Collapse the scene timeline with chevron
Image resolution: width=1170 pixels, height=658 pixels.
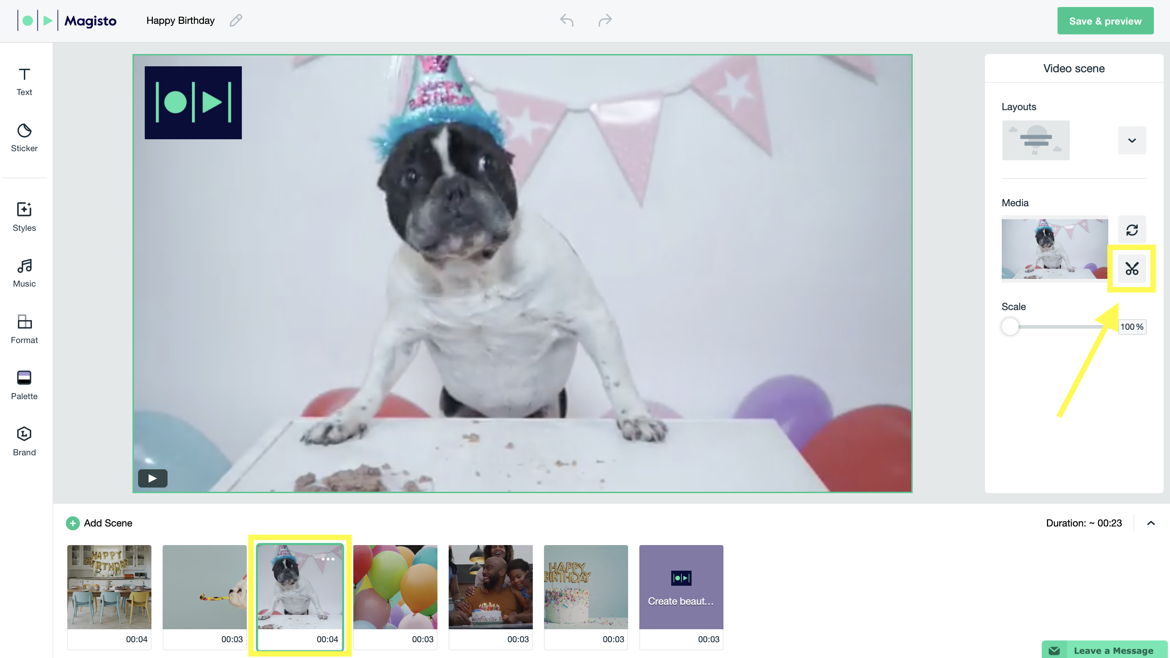point(1151,523)
